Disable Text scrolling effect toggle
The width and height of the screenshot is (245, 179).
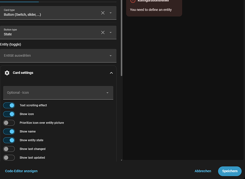[x=9, y=105]
